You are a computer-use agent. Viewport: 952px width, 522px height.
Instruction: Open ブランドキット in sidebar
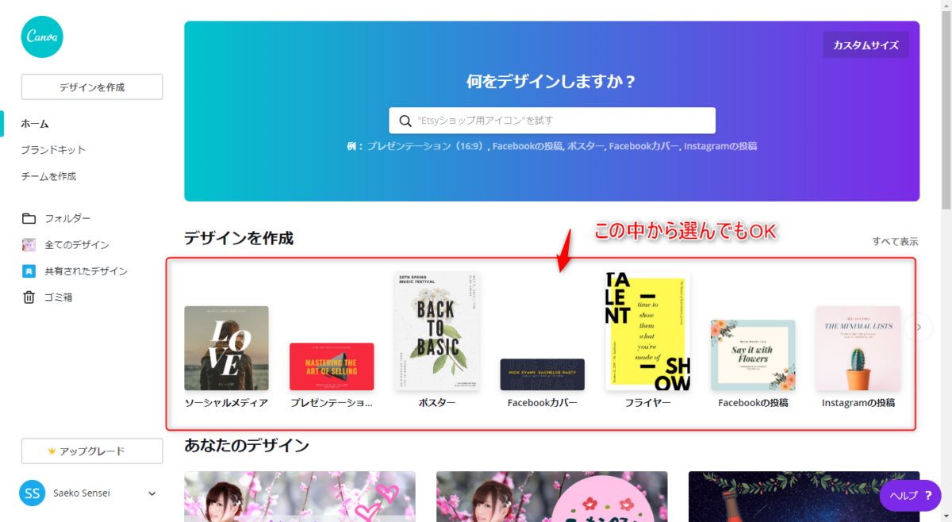click(x=53, y=150)
